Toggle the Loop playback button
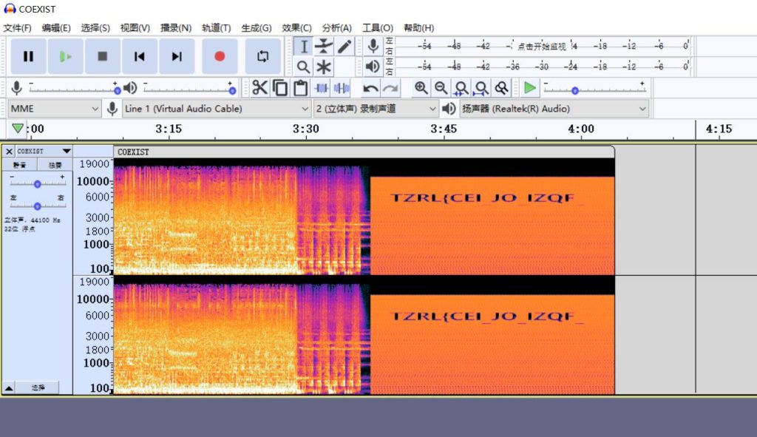 [262, 56]
